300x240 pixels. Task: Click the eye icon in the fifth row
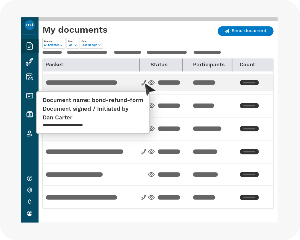pos(151,175)
